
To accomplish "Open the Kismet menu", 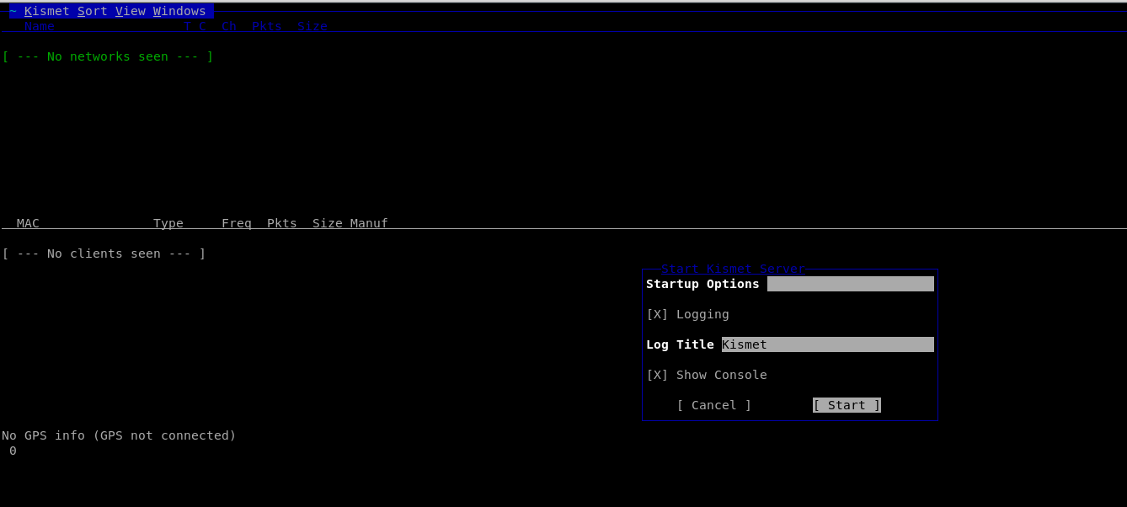I will tap(47, 11).
